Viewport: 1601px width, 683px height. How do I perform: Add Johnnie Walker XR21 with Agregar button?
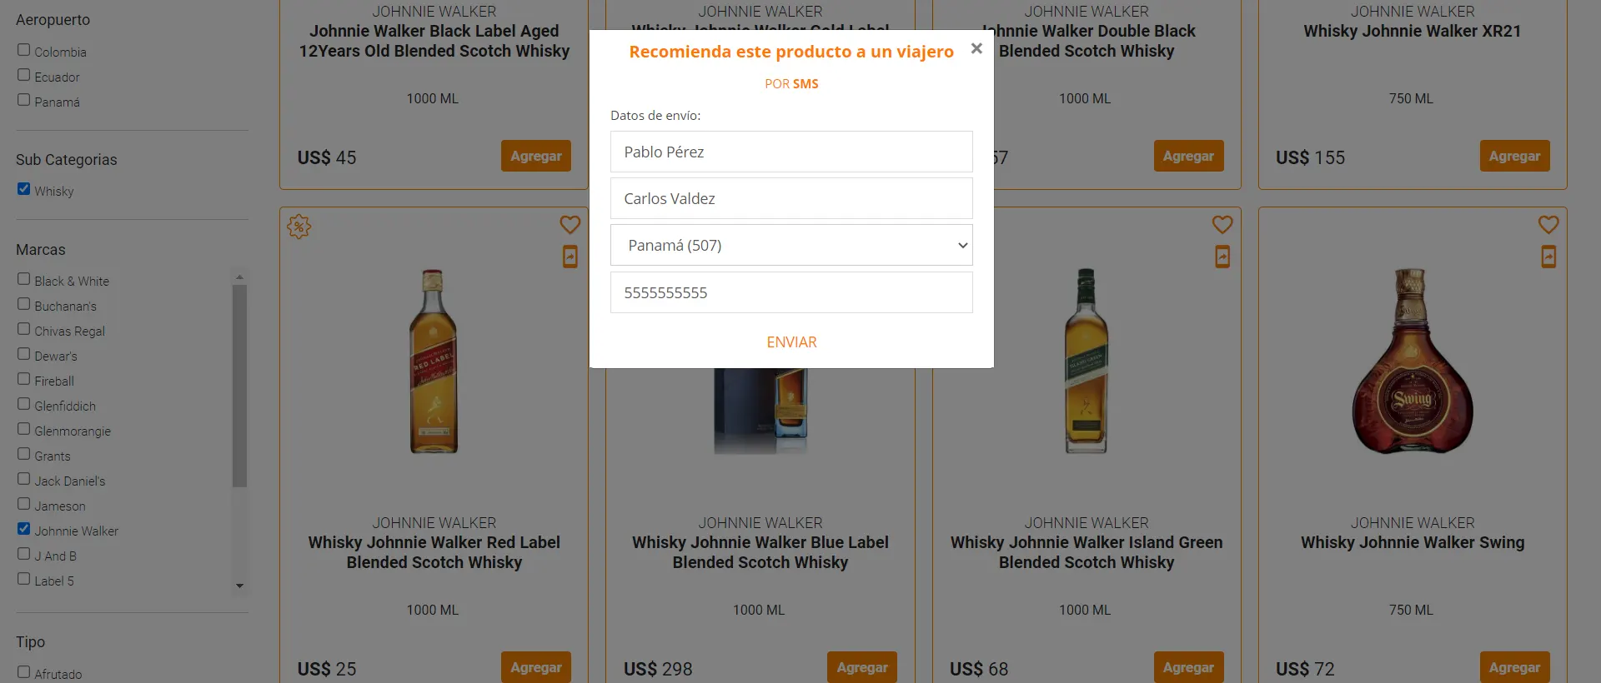(1514, 156)
